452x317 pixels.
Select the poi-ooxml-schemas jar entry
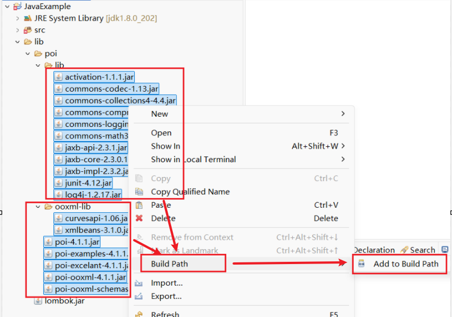point(86,289)
